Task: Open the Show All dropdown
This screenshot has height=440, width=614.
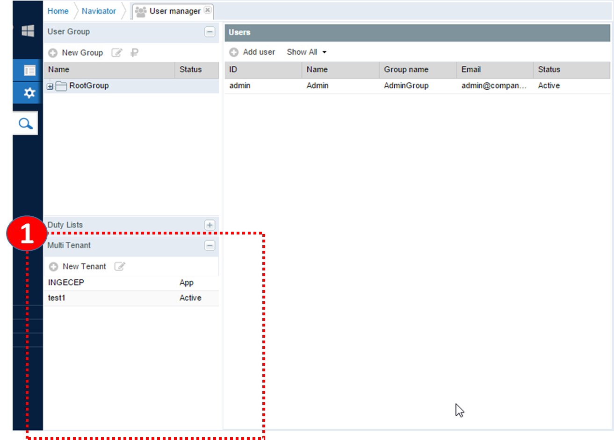Action: pos(307,52)
